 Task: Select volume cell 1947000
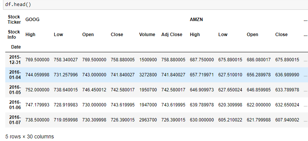click(x=148, y=105)
